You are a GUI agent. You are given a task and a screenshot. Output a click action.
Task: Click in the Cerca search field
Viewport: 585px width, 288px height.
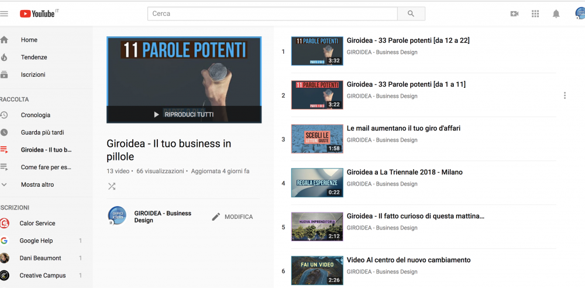tap(273, 14)
